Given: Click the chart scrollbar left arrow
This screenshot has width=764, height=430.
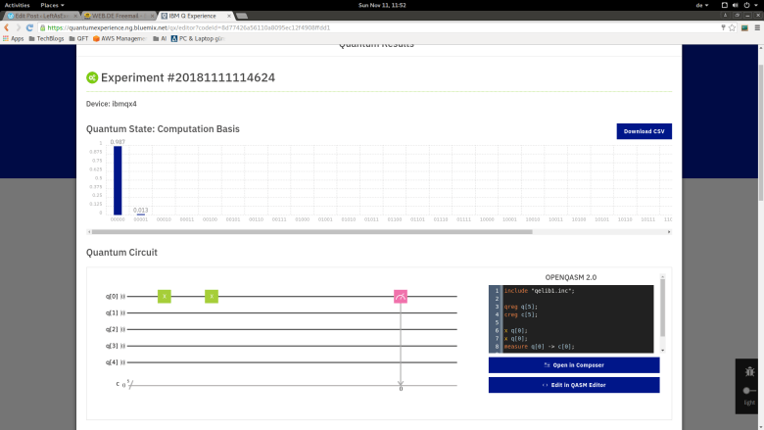Looking at the screenshot, I should click(89, 232).
